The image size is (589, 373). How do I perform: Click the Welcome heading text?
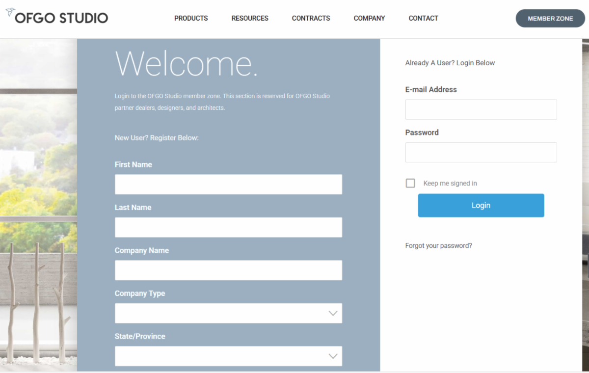(x=186, y=63)
